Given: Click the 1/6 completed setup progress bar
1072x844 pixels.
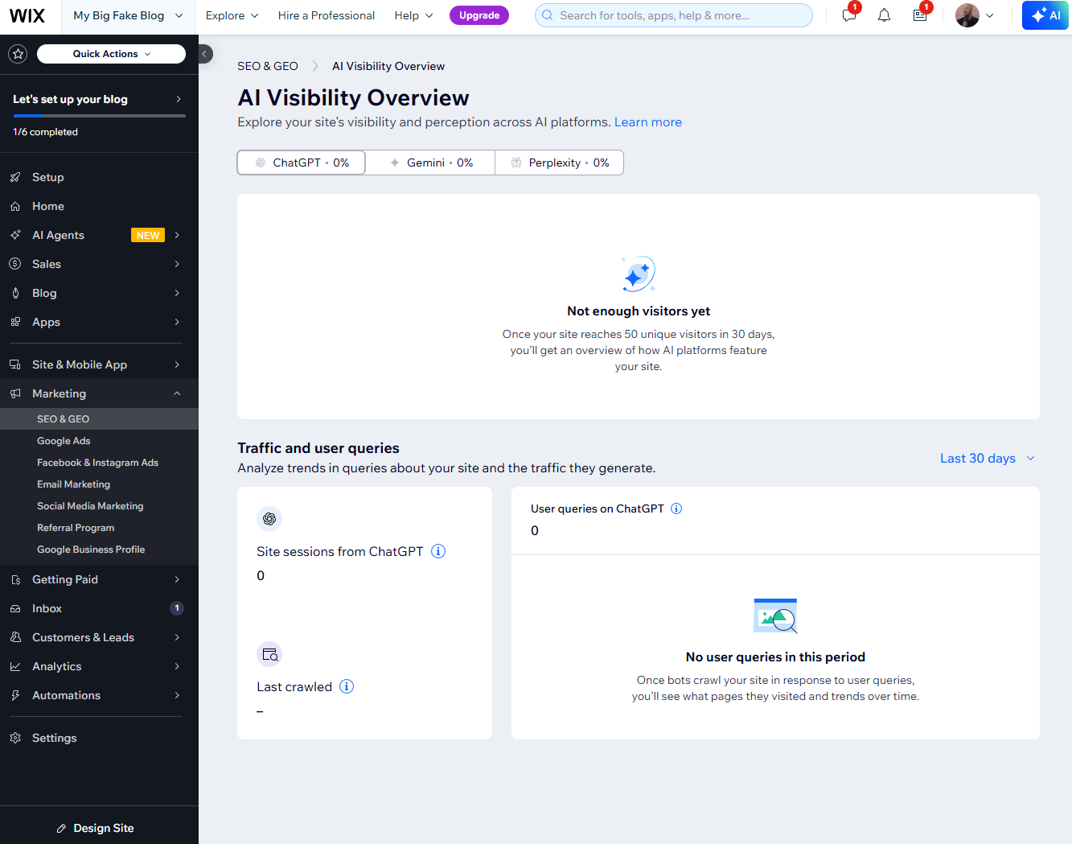Looking at the screenshot, I should pos(98,115).
